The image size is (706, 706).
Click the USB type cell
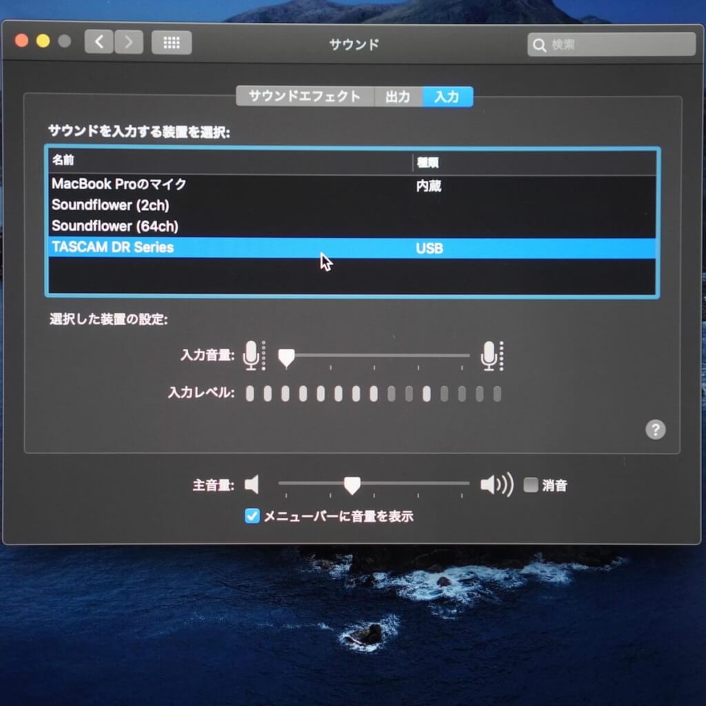430,248
